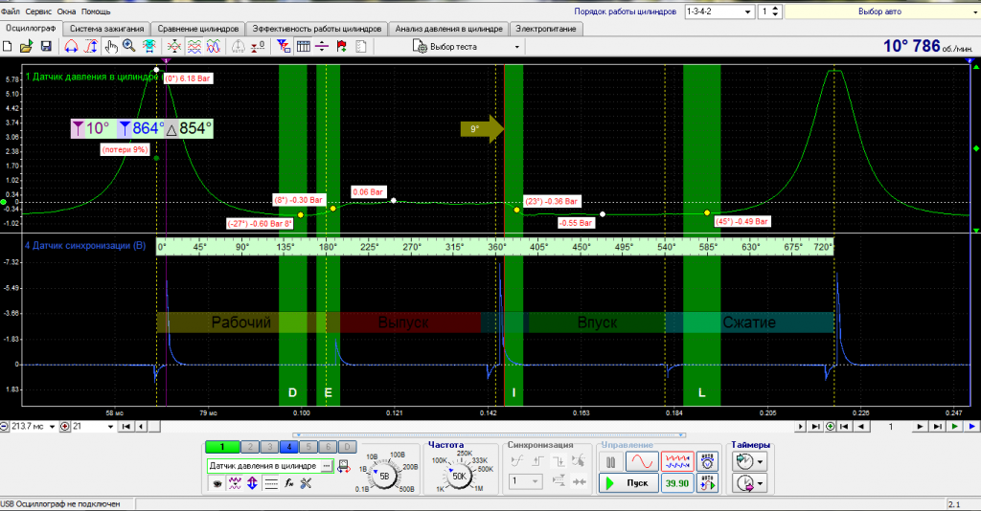Toggle channel 5 button

pos(308,447)
